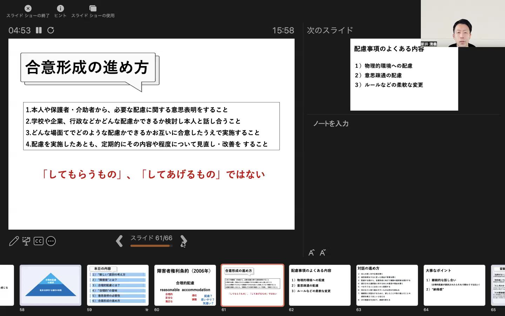Select slide 64 大事なポイント thumbnail
The height and width of the screenshot is (316, 505).
coord(454,285)
